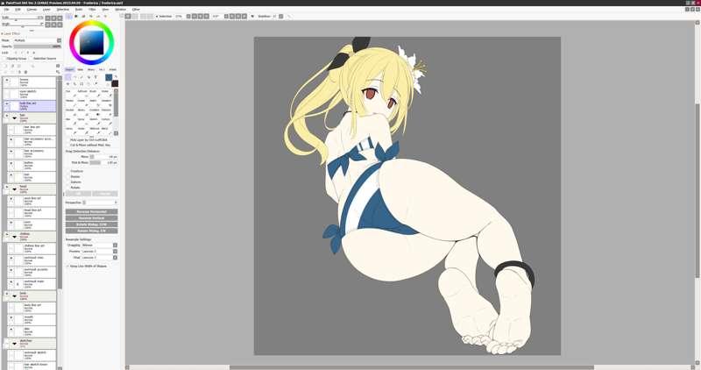
Task: Click the Reverse Horizontal button
Action: 92,211
